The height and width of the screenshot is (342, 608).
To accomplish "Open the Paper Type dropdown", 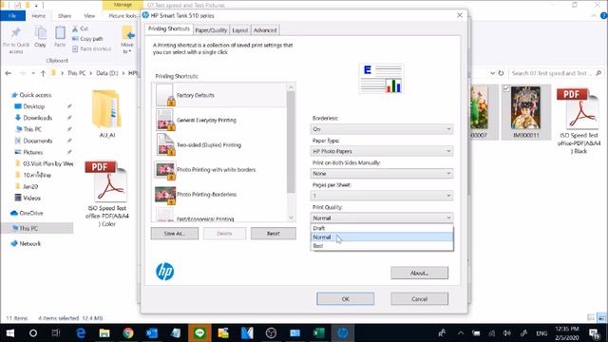I will [x=382, y=151].
